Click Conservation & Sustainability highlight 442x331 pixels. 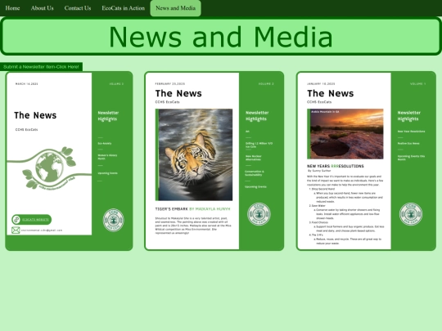pyautogui.click(x=255, y=173)
